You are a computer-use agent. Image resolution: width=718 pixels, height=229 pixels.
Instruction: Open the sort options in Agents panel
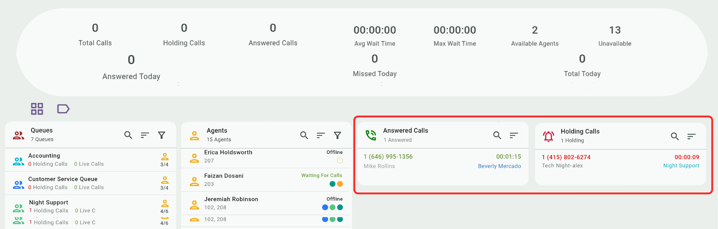(x=321, y=135)
